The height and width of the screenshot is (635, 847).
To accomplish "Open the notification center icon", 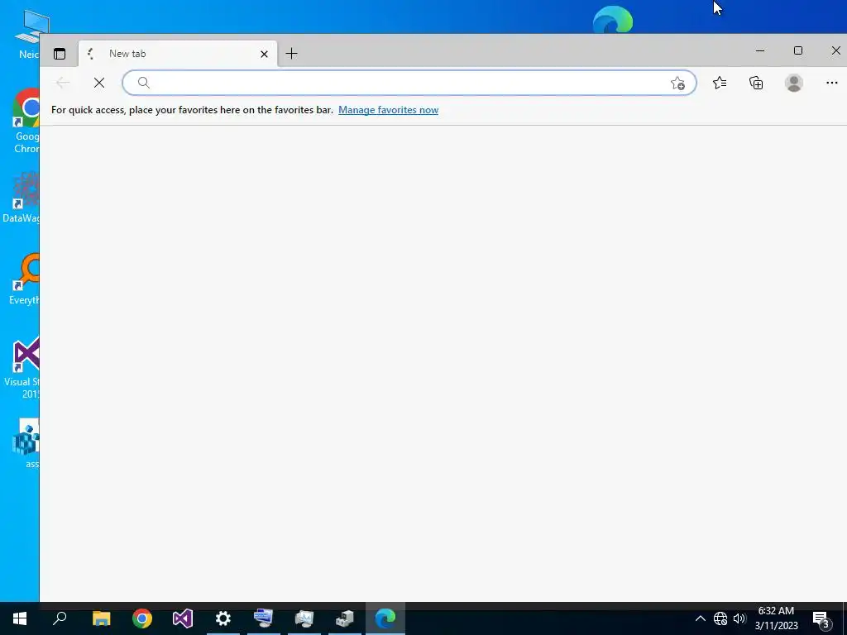I will tap(821, 619).
